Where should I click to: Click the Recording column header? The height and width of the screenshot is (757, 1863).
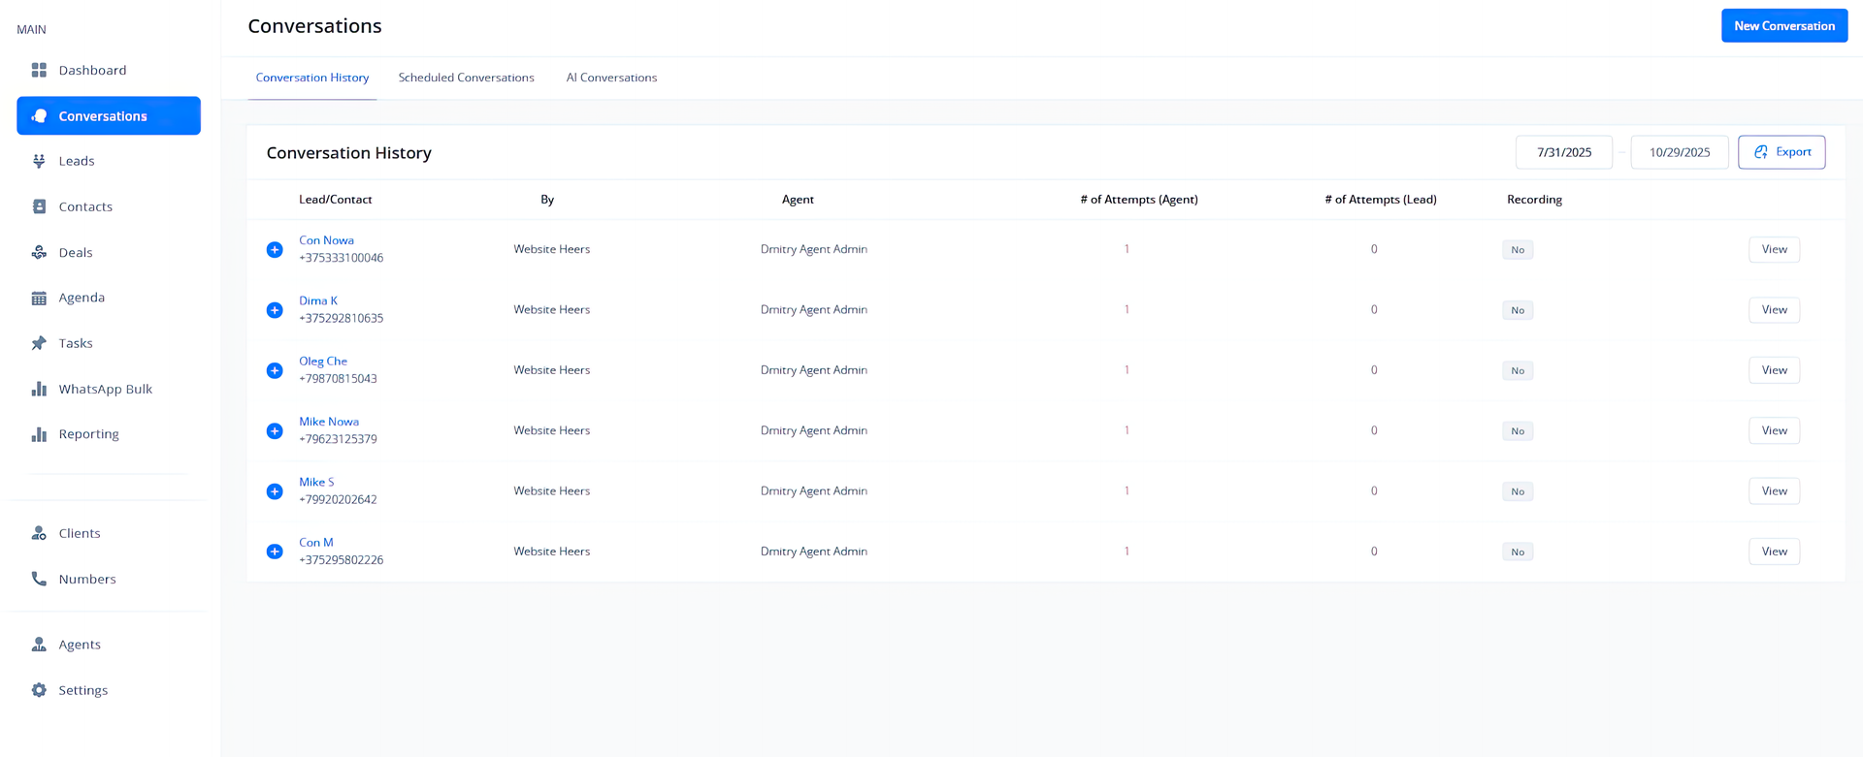pos(1534,200)
